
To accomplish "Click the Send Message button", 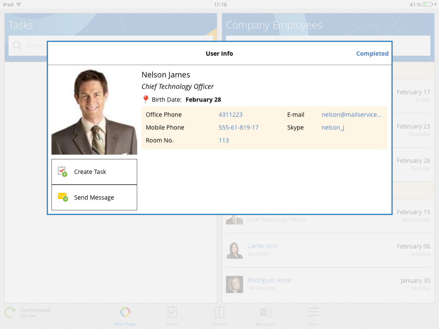I will click(94, 197).
